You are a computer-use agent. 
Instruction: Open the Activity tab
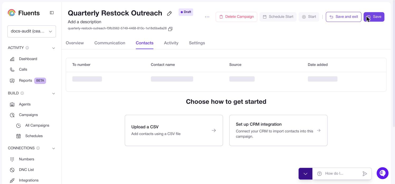tap(171, 43)
